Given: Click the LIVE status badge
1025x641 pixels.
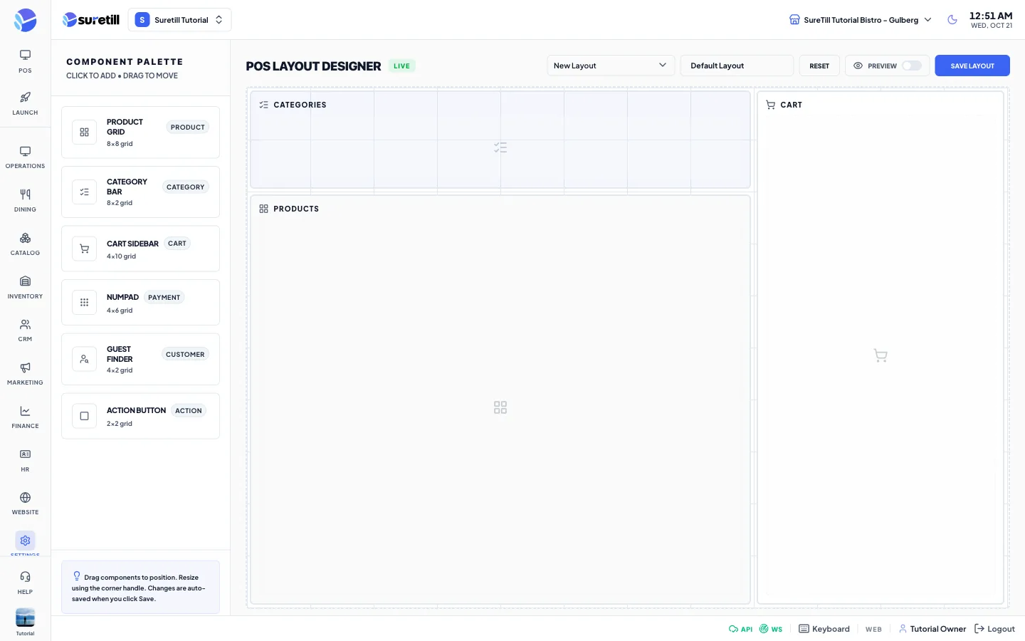Looking at the screenshot, I should coord(401,66).
